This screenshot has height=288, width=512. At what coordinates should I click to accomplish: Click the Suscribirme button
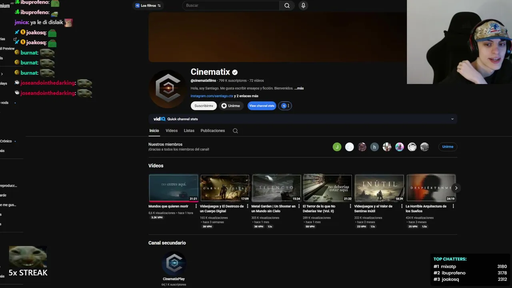coord(204,106)
